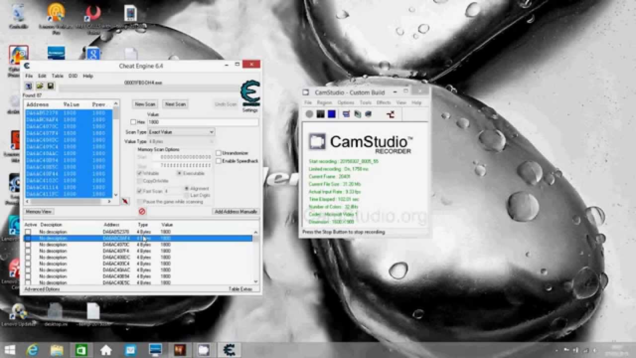Open CamStudio Options menu

(x=346, y=103)
